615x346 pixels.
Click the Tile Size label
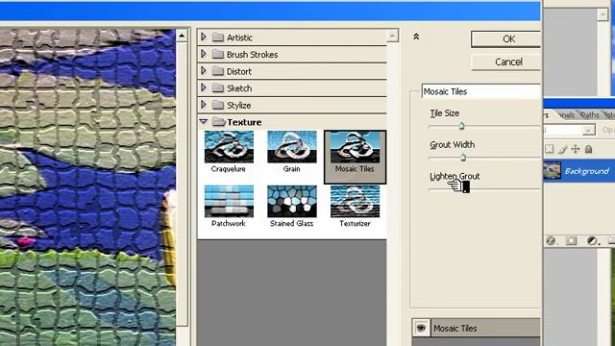tap(444, 113)
